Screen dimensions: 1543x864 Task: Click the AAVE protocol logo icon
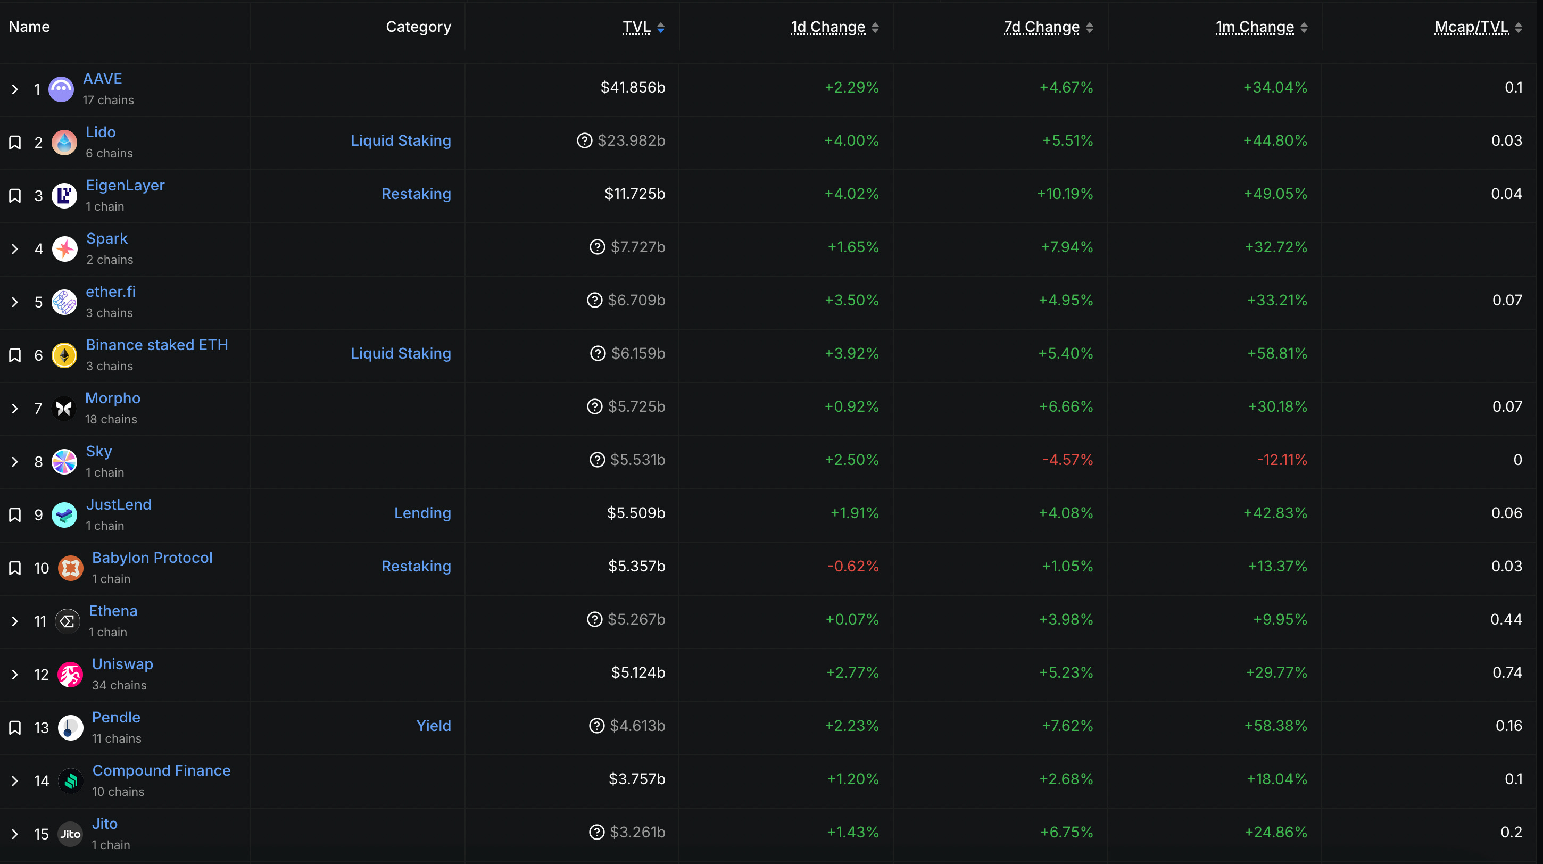pos(61,89)
